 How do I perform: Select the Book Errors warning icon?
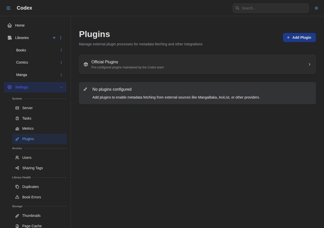click(x=17, y=197)
